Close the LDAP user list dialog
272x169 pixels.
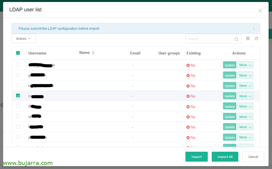coord(260,10)
